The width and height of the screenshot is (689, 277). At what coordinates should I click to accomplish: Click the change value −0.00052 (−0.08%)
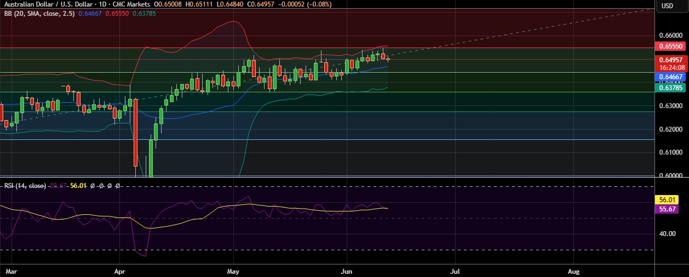pyautogui.click(x=305, y=4)
